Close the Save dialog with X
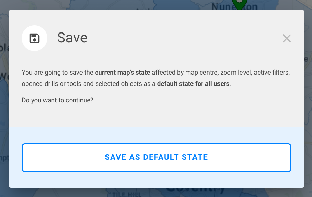The height and width of the screenshot is (197, 312). (287, 39)
